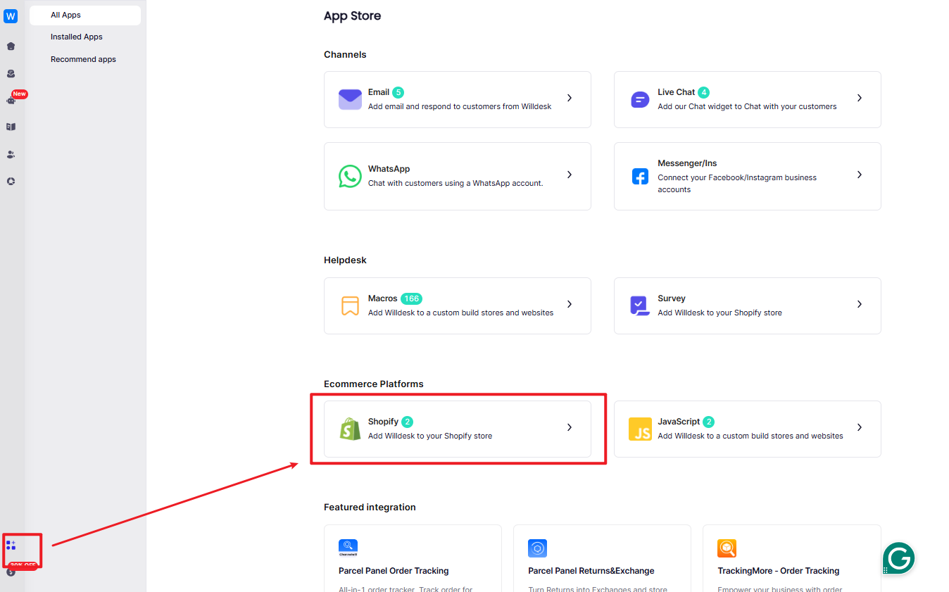Image resolution: width=949 pixels, height=592 pixels.
Task: Click the Facebook Messenger/Ins icon
Action: click(x=640, y=176)
